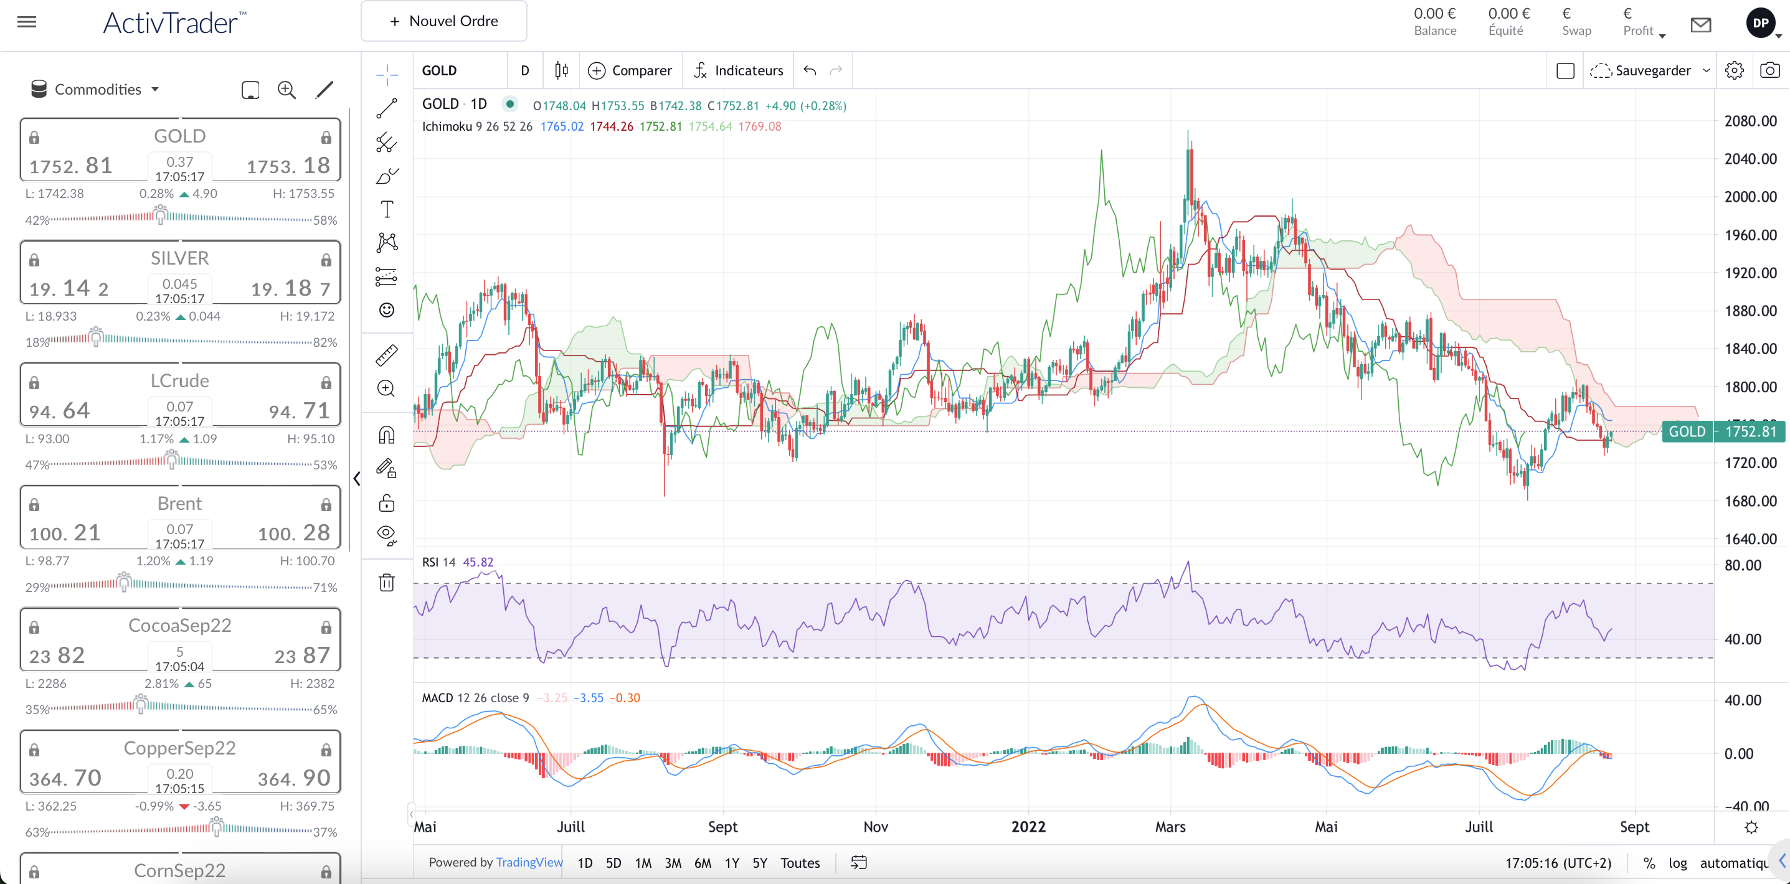Screen dimensions: 1790x884
Task: Open the D timeframe selector
Action: [525, 70]
